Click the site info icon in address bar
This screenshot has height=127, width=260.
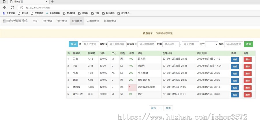tap(22, 8)
